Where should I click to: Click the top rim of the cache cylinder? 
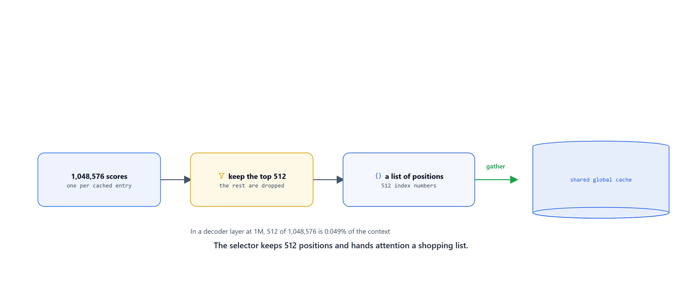pyautogui.click(x=601, y=144)
